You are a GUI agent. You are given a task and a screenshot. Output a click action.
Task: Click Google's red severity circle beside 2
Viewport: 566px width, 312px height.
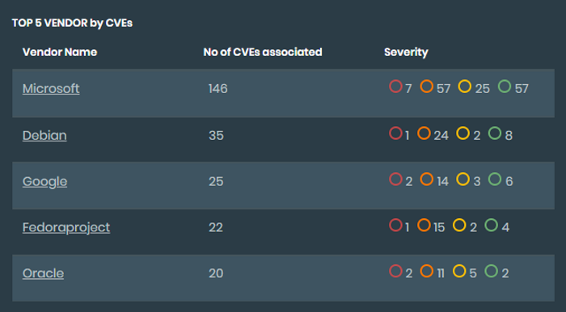(x=395, y=179)
